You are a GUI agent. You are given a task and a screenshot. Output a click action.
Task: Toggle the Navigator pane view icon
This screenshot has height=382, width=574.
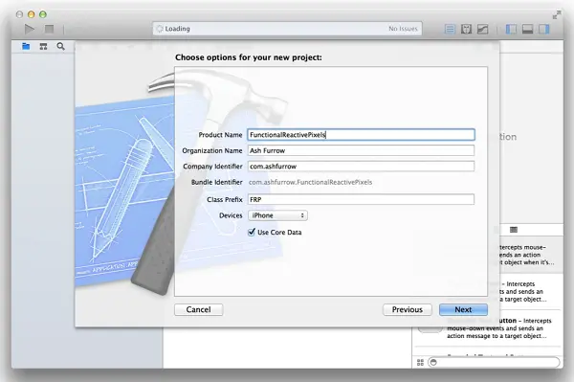pyautogui.click(x=511, y=29)
